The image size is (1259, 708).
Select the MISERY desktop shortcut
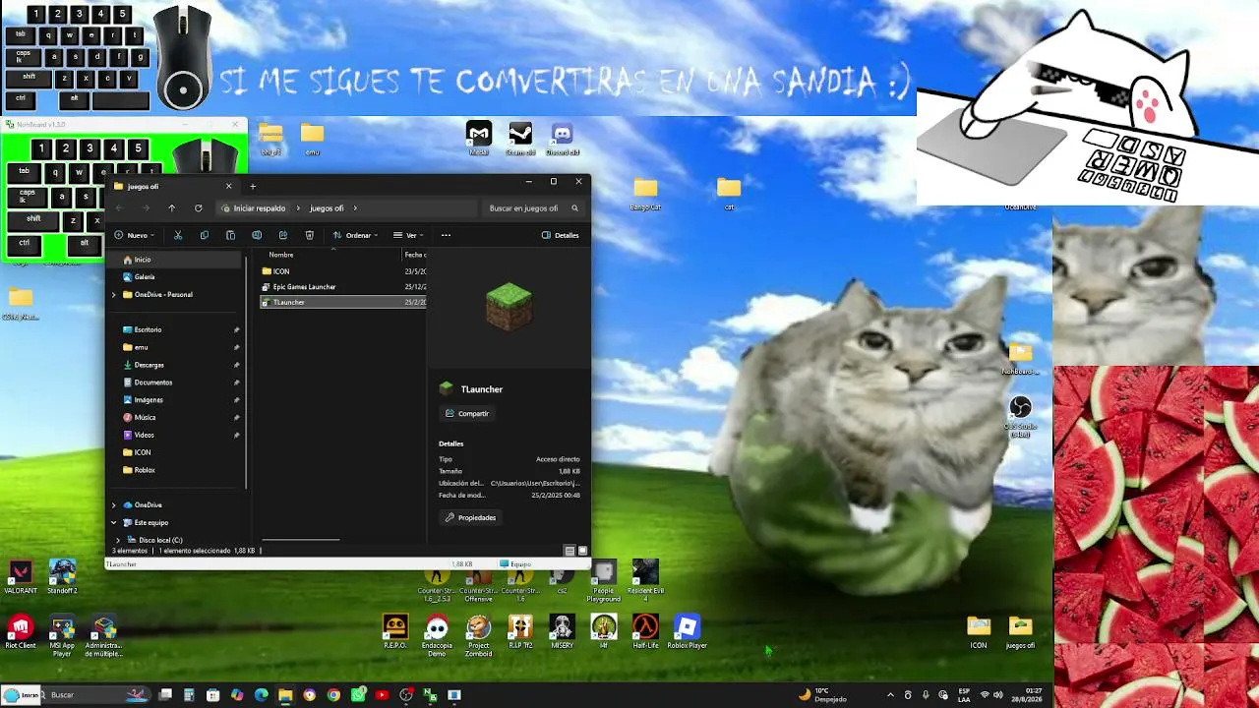[x=562, y=632]
